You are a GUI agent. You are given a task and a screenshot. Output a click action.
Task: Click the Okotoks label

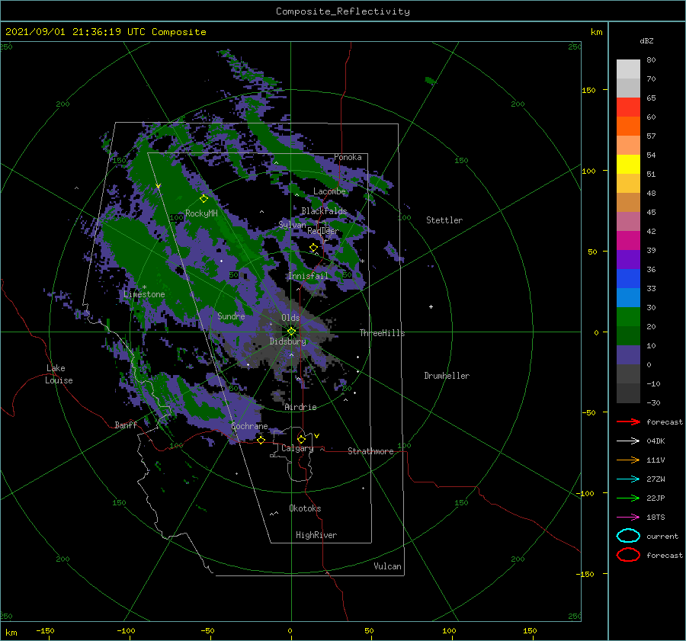(305, 508)
